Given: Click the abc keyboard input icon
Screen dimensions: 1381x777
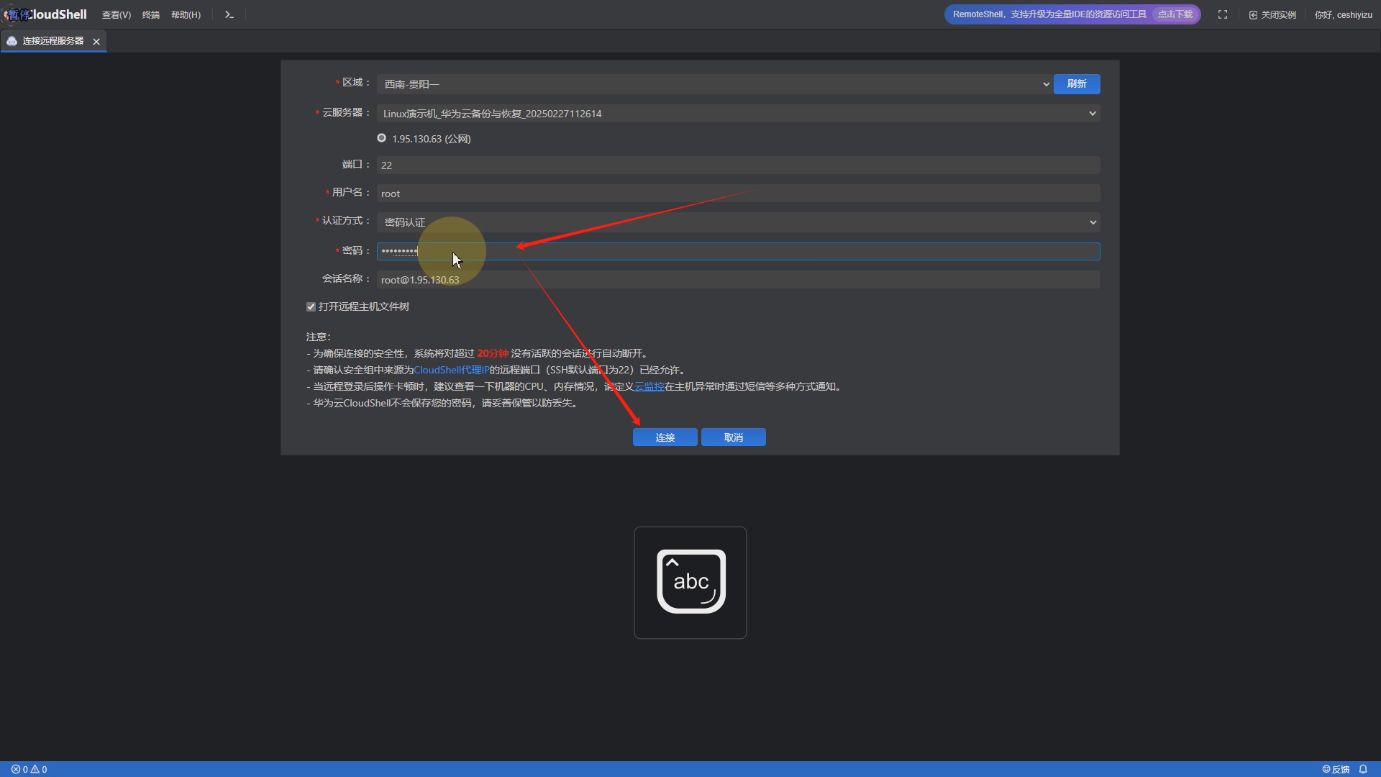Looking at the screenshot, I should (x=690, y=582).
